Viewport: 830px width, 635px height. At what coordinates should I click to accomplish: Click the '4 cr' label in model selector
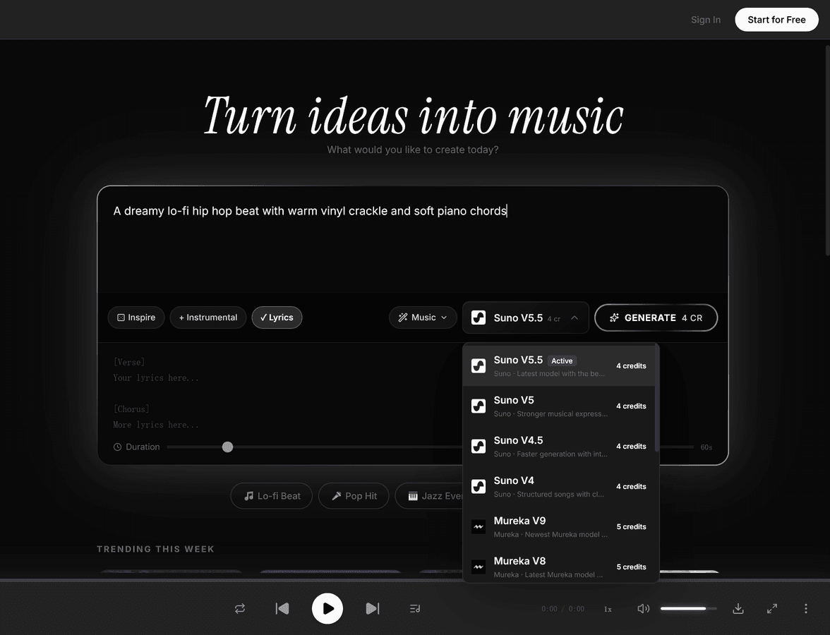(553, 319)
